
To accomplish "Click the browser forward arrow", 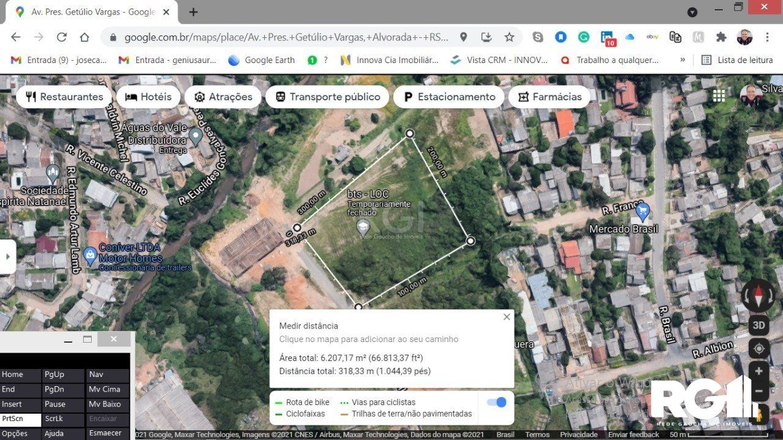I will (x=39, y=37).
